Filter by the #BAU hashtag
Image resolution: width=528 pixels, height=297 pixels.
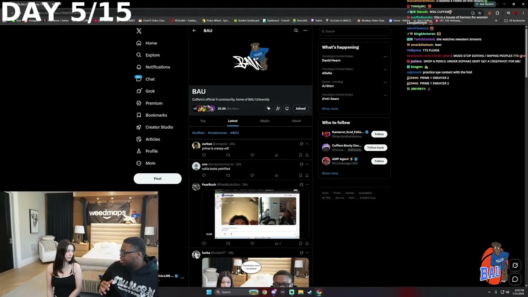(x=234, y=133)
